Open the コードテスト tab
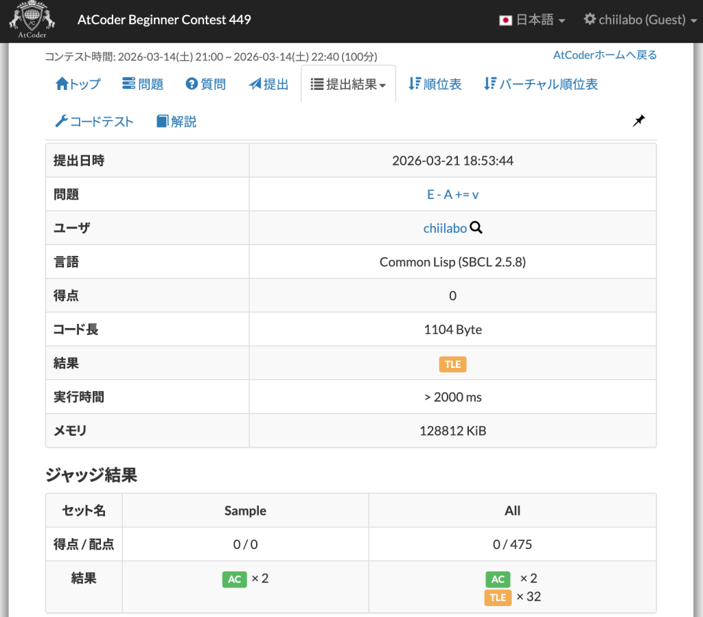This screenshot has width=703, height=617. coord(94,121)
